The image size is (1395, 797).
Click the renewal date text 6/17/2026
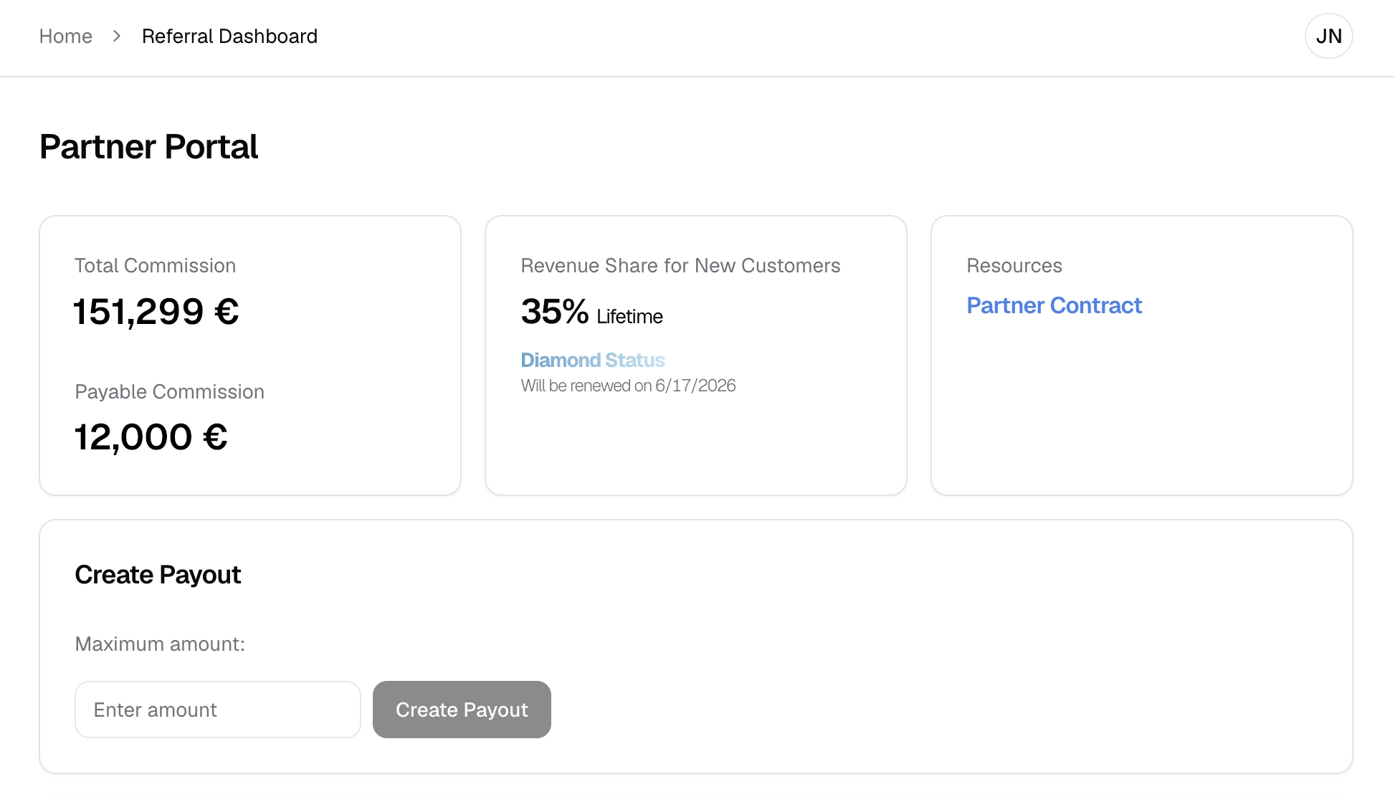(x=695, y=386)
